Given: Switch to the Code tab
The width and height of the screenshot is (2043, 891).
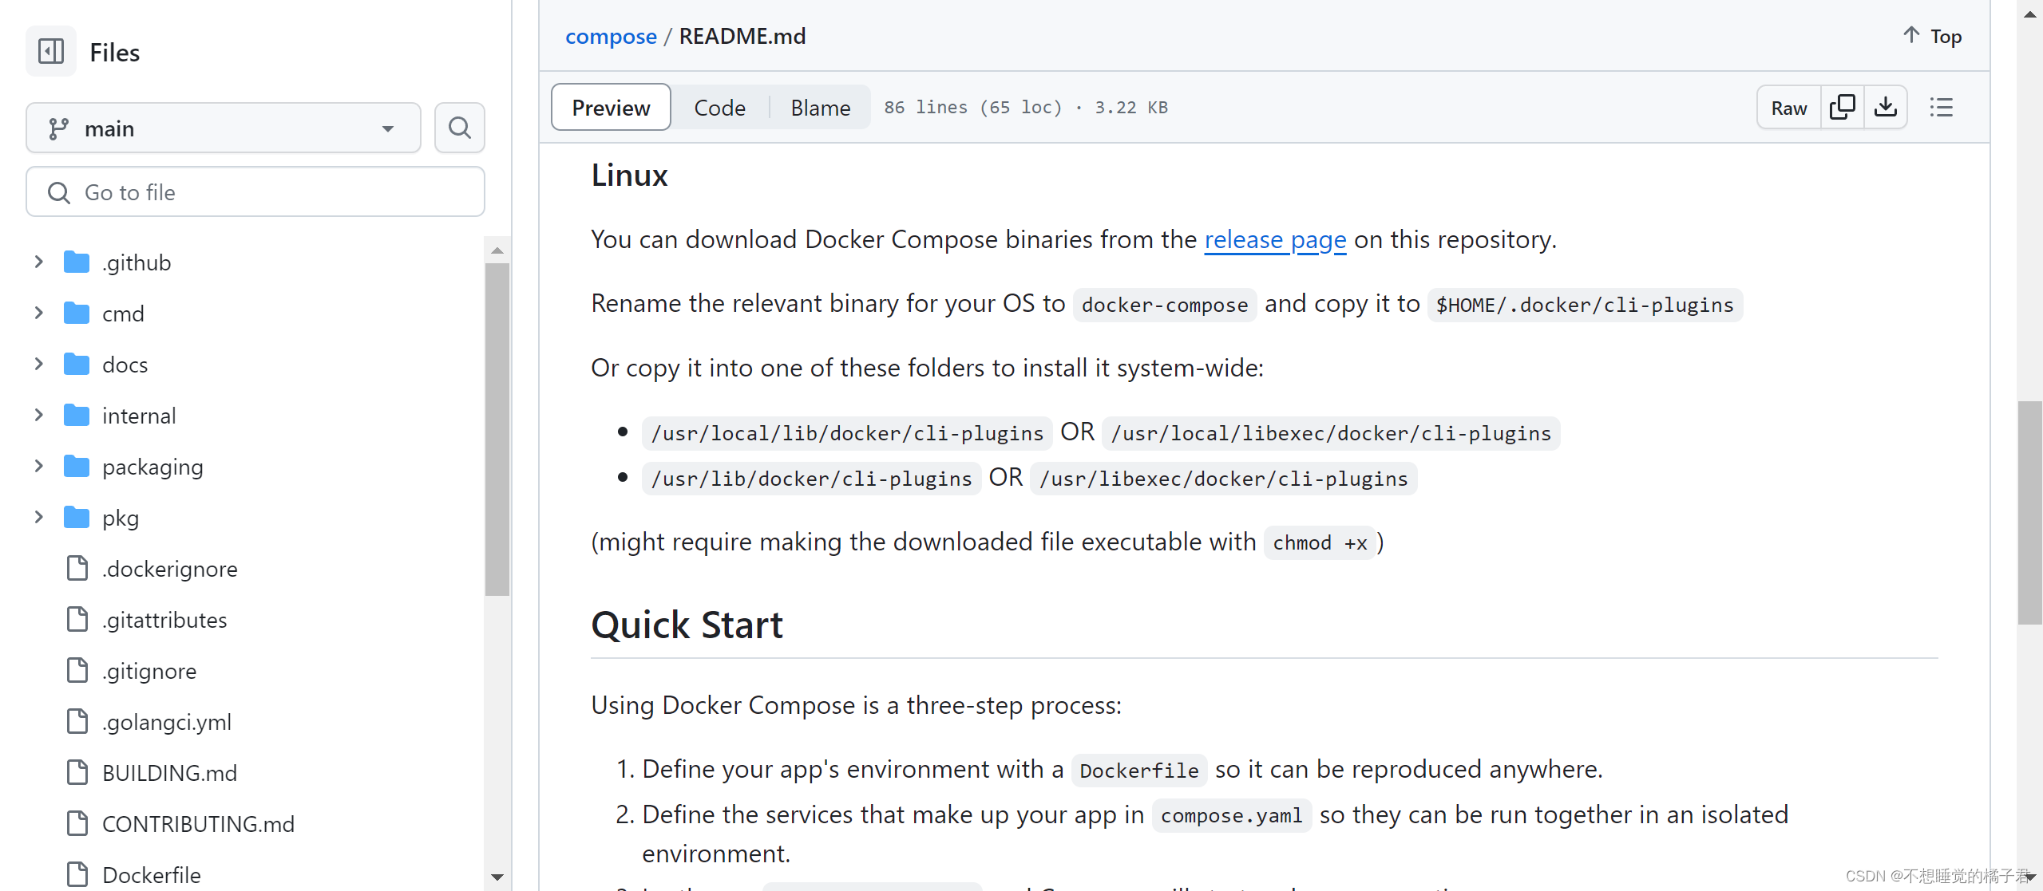Looking at the screenshot, I should [x=719, y=107].
